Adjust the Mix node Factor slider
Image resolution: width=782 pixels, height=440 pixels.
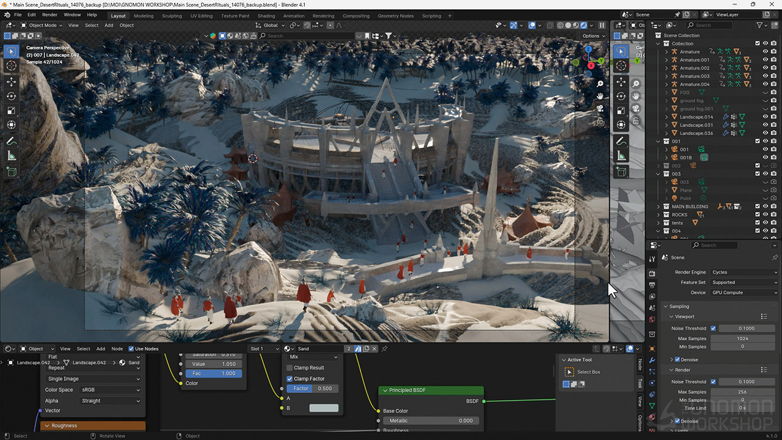(x=312, y=389)
